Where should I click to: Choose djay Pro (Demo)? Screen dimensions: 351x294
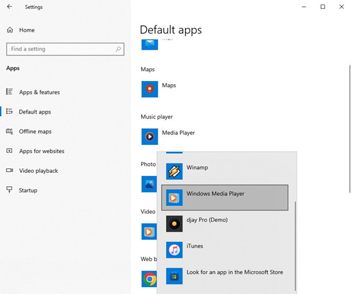pos(225,224)
